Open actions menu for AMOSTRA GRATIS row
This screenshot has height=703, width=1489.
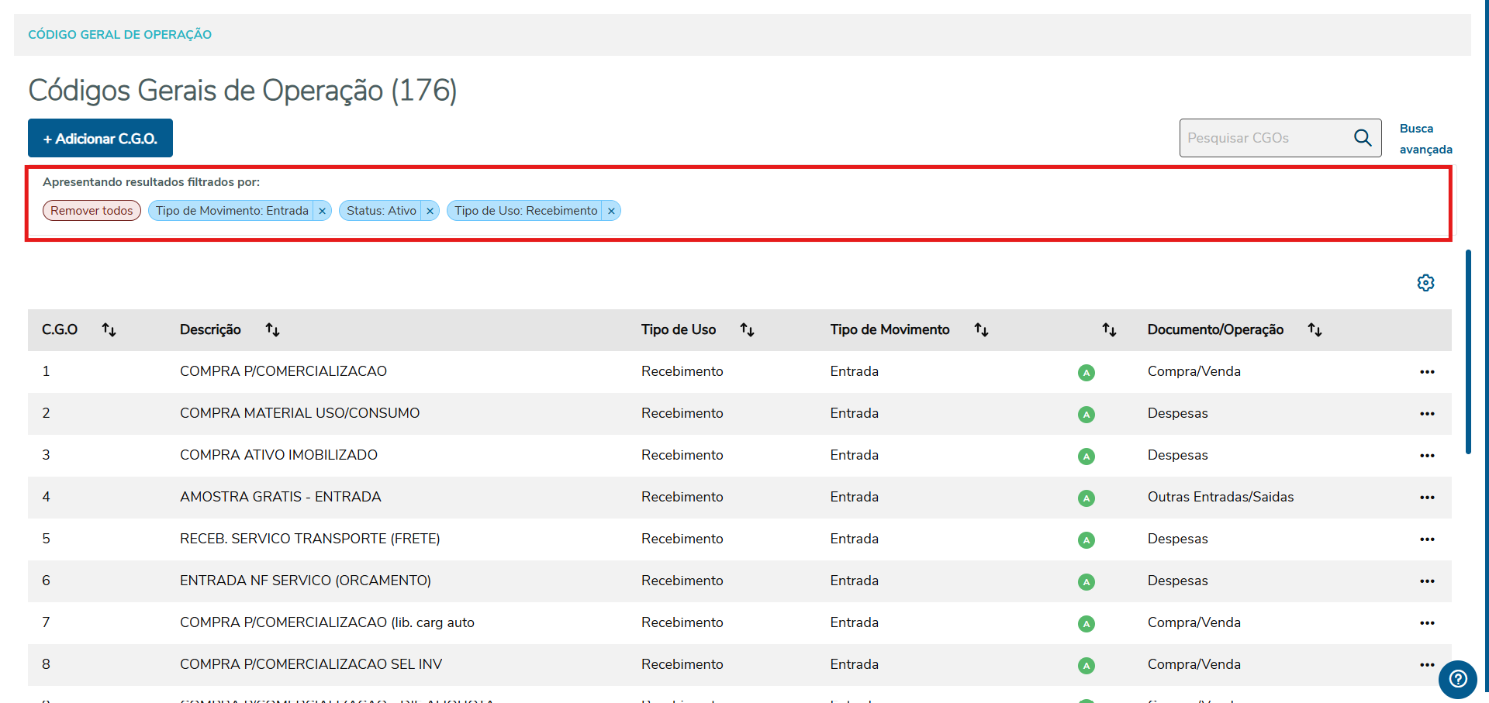tap(1427, 498)
